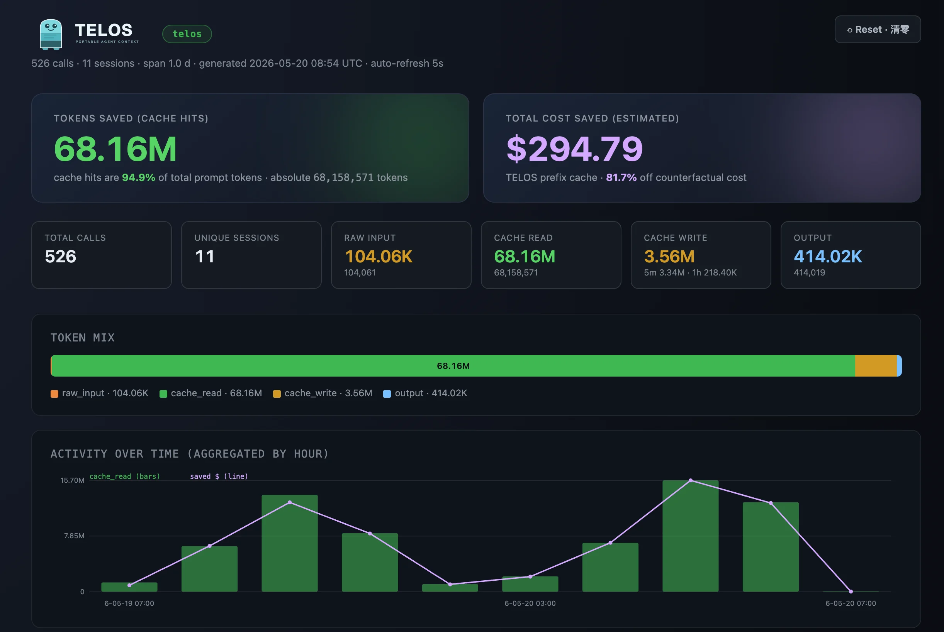Click the output exact count 414,019
This screenshot has width=944, height=632.
point(809,272)
